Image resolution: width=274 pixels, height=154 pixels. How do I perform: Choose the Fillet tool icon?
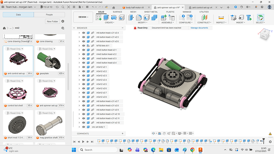(x=139, y=17)
